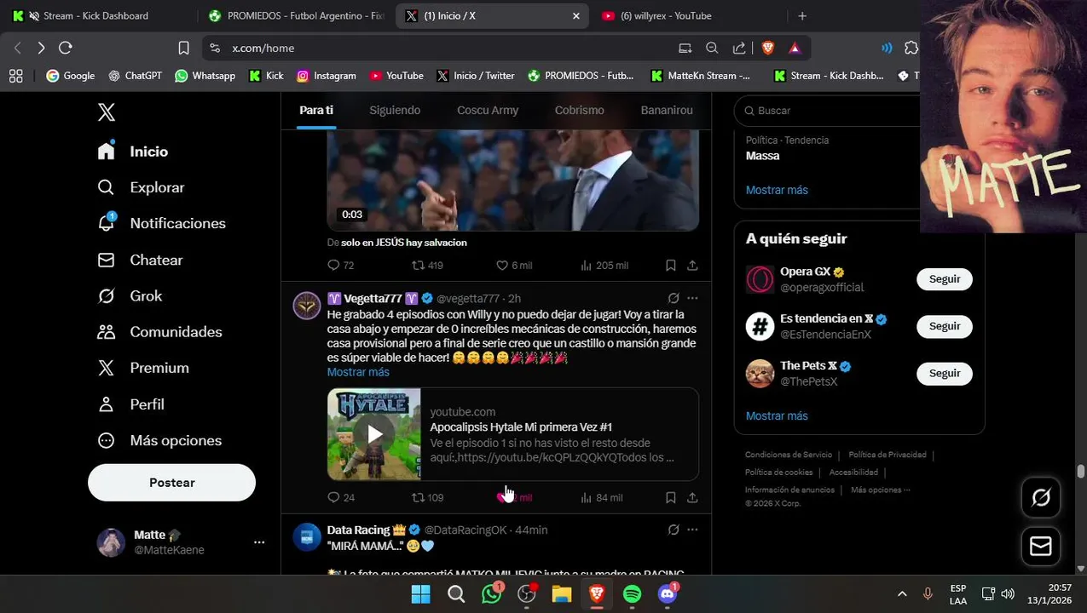Viewport: 1087px width, 613px height.
Task: Open floating Grok button
Action: coord(1041,497)
